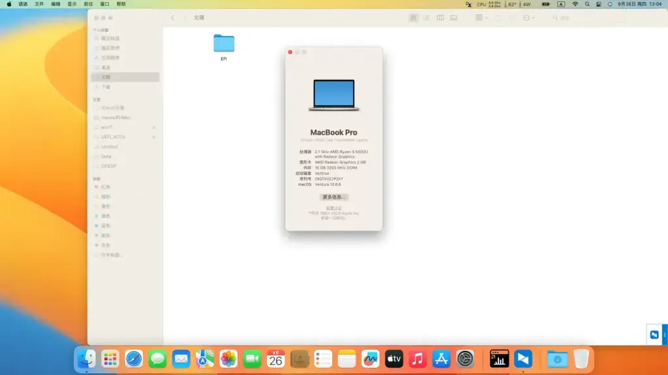Open Reminders from the Dock
The height and width of the screenshot is (375, 668).
pyautogui.click(x=323, y=359)
